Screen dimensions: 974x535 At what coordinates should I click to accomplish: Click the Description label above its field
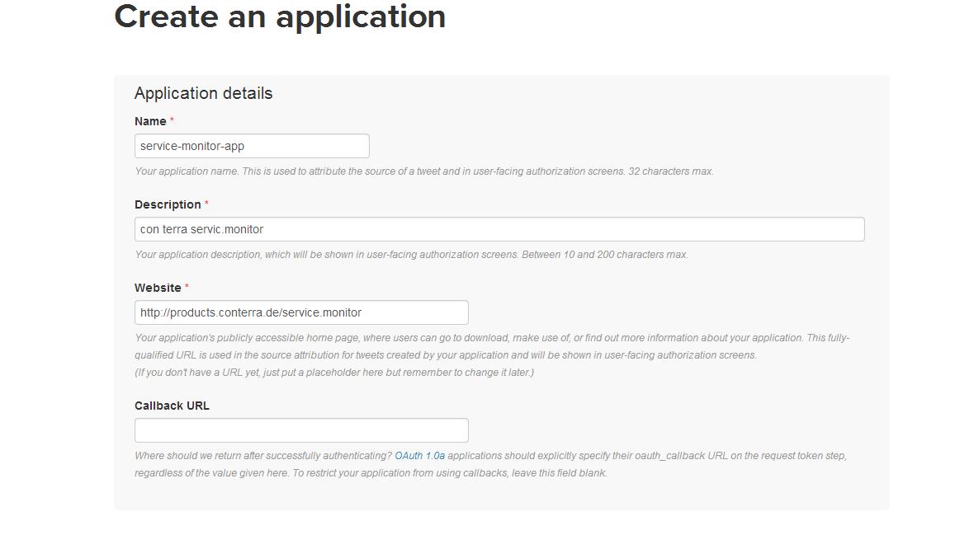tap(168, 204)
